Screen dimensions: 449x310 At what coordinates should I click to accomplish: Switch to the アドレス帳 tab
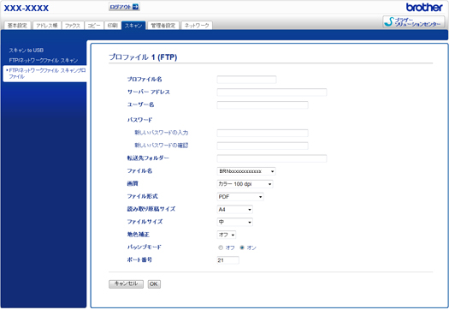click(x=47, y=26)
